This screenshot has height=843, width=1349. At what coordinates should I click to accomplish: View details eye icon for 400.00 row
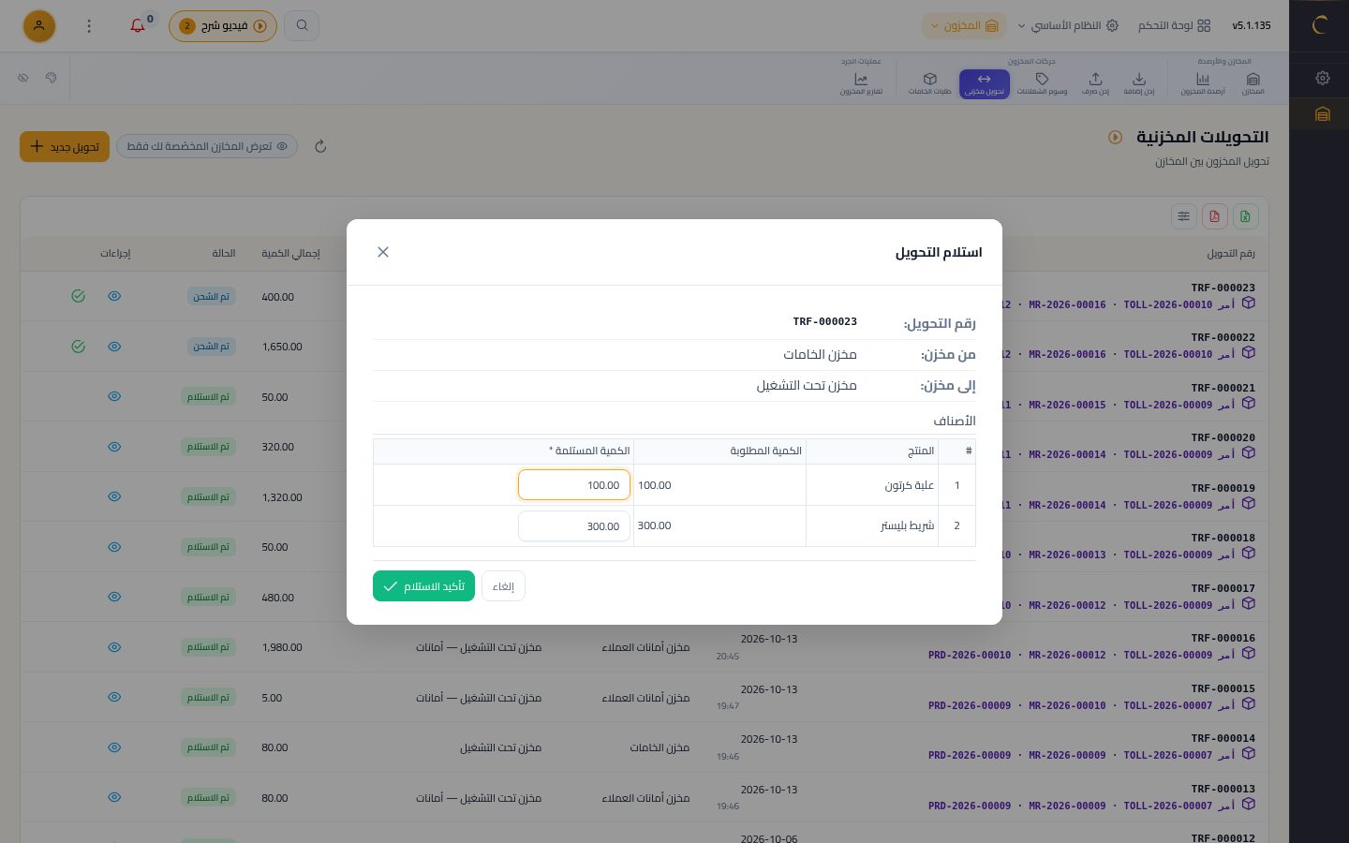[114, 296]
